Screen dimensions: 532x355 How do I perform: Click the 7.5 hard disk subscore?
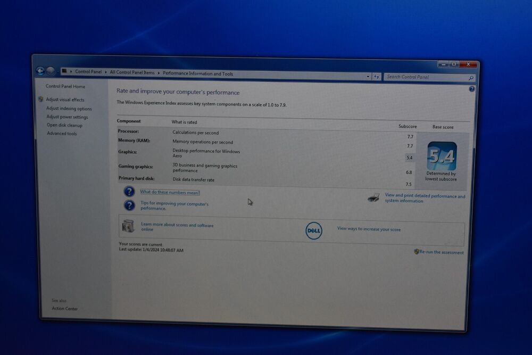pyautogui.click(x=409, y=184)
